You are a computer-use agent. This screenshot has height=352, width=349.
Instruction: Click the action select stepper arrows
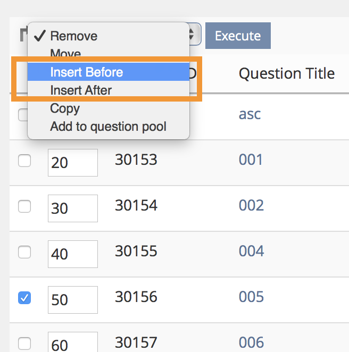(195, 36)
